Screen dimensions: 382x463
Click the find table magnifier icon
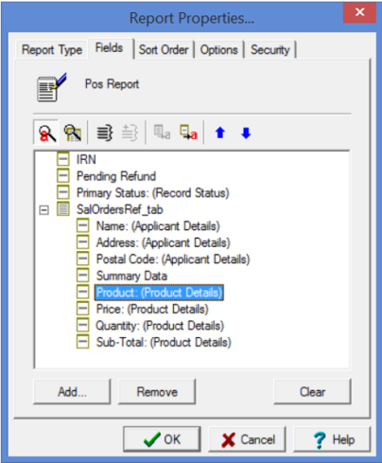point(73,133)
